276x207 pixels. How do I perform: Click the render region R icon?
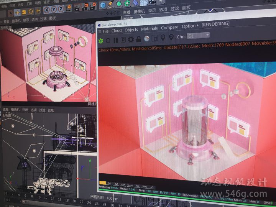pos(123,40)
